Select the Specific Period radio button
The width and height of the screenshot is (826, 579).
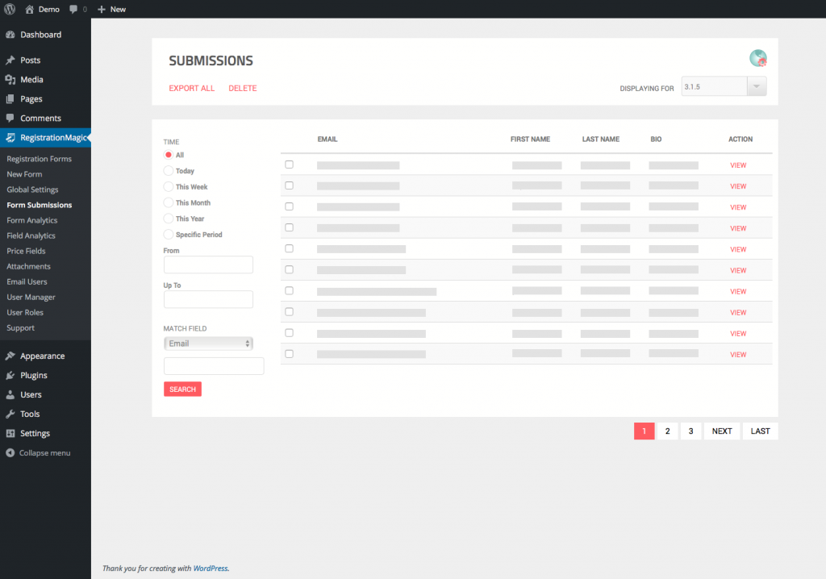point(169,234)
